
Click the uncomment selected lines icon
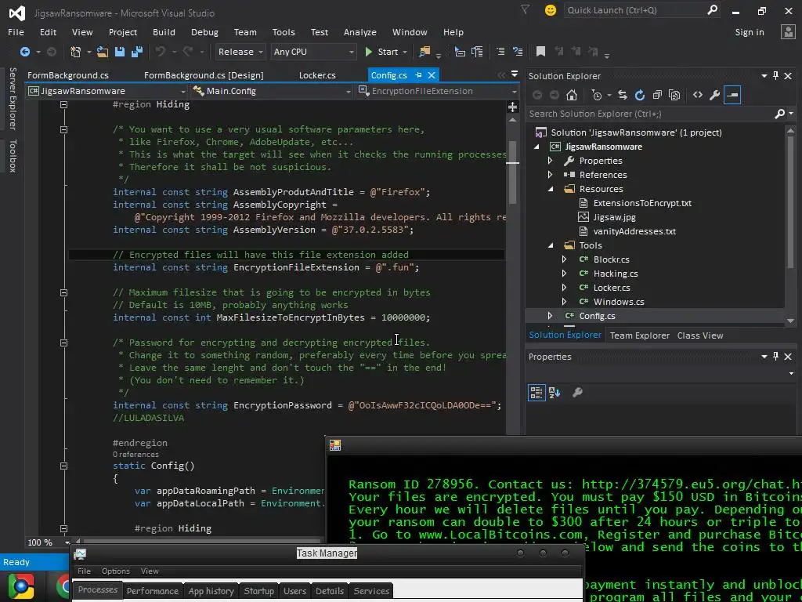(518, 52)
